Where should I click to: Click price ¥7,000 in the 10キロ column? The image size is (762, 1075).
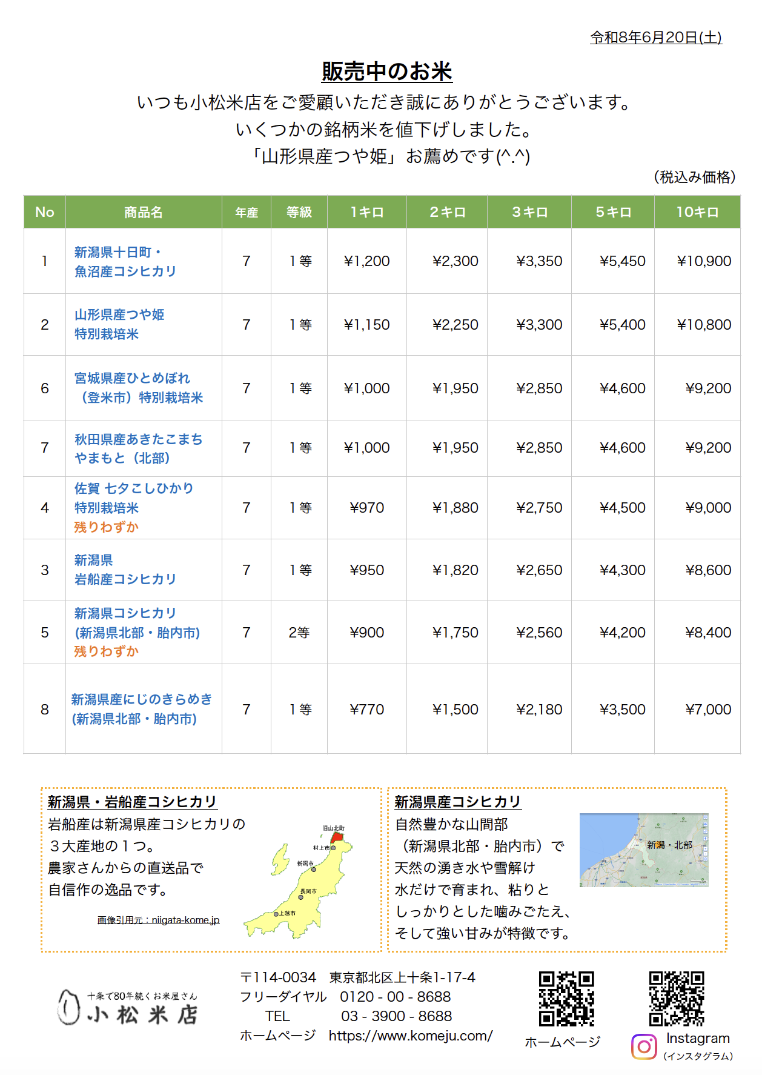[708, 710]
